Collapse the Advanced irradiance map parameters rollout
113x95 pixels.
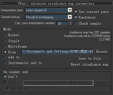tap(56, 3)
